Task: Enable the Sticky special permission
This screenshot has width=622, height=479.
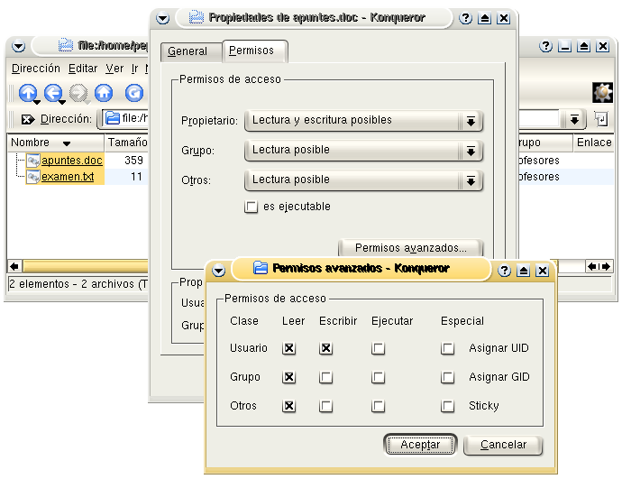Action: point(447,407)
